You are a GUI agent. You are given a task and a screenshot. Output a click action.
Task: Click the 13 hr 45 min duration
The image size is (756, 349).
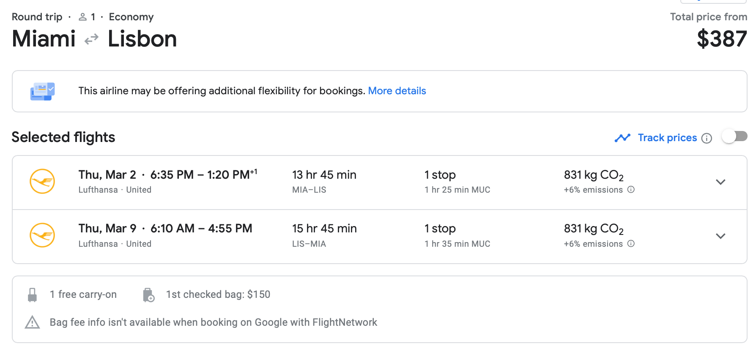324,175
